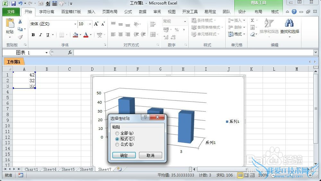Click the dialog Help question mark button

pos(145,117)
